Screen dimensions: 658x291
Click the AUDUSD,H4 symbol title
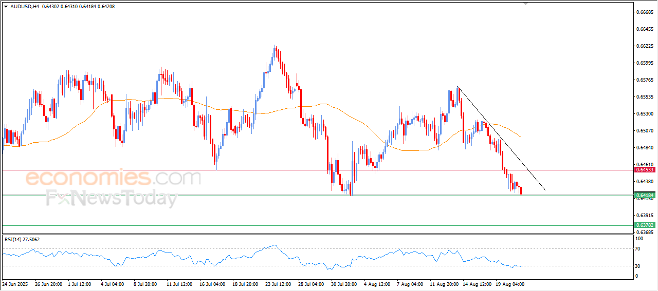tap(25, 7)
